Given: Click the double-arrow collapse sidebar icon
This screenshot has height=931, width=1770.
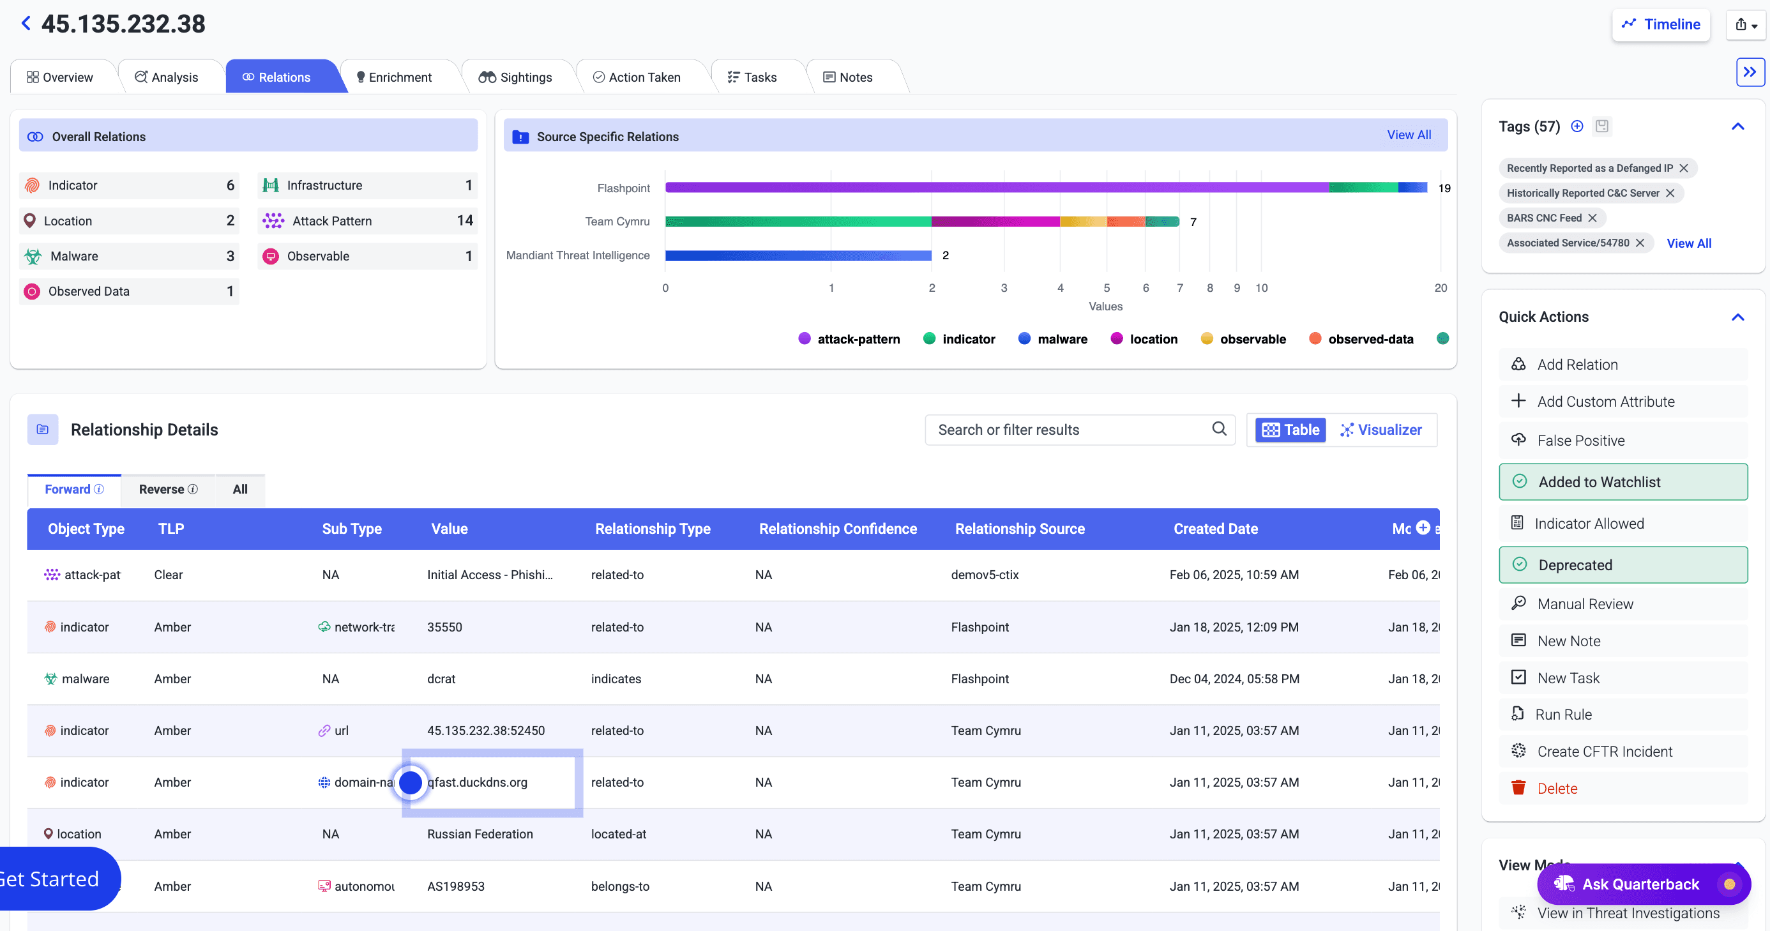Looking at the screenshot, I should click(x=1750, y=72).
